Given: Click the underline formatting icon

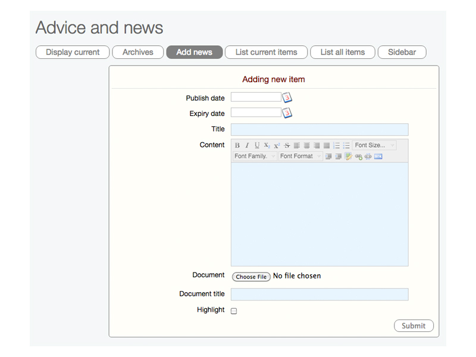Looking at the screenshot, I should (257, 145).
